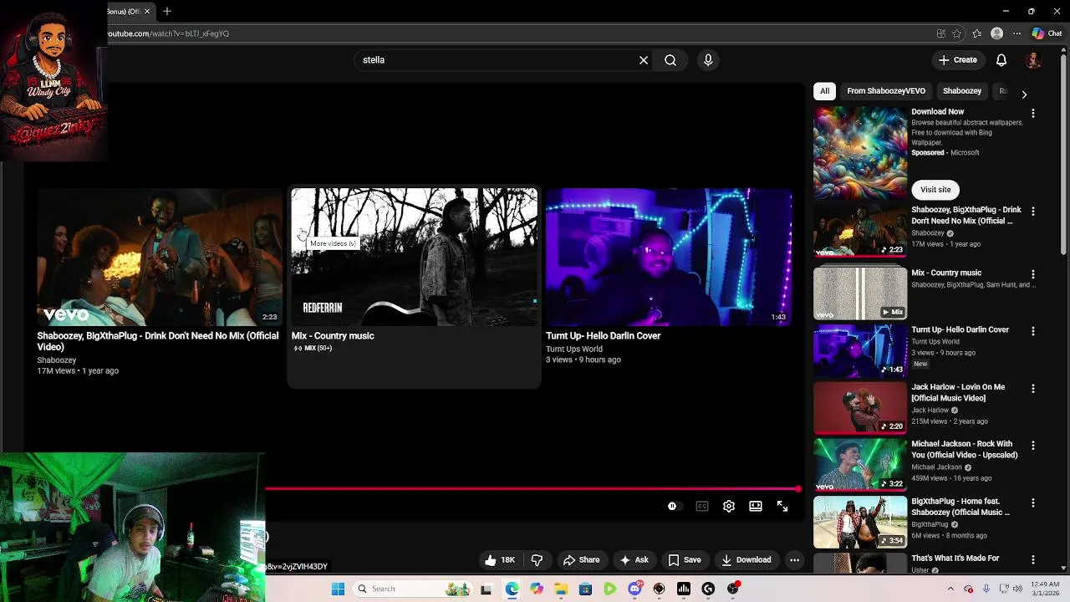The image size is (1070, 602).
Task: Close the current browser tab
Action: point(147,11)
